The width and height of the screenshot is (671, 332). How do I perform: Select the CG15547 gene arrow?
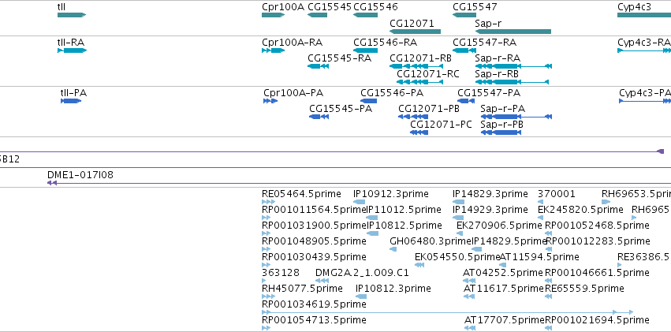point(464,15)
